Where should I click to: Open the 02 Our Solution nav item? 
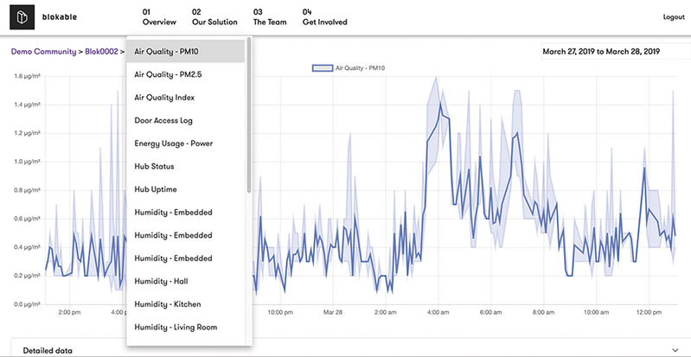[x=214, y=17]
